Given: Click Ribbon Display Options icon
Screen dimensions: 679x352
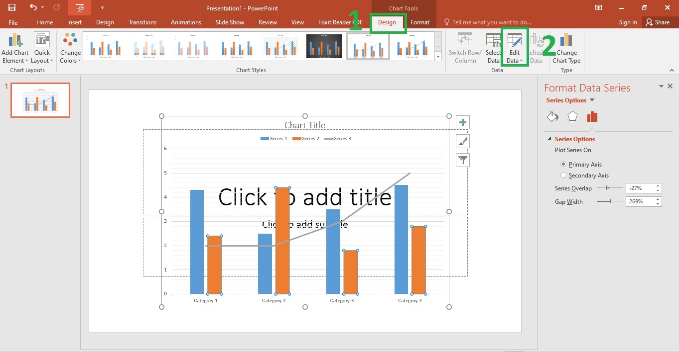Looking at the screenshot, I should pyautogui.click(x=599, y=7).
